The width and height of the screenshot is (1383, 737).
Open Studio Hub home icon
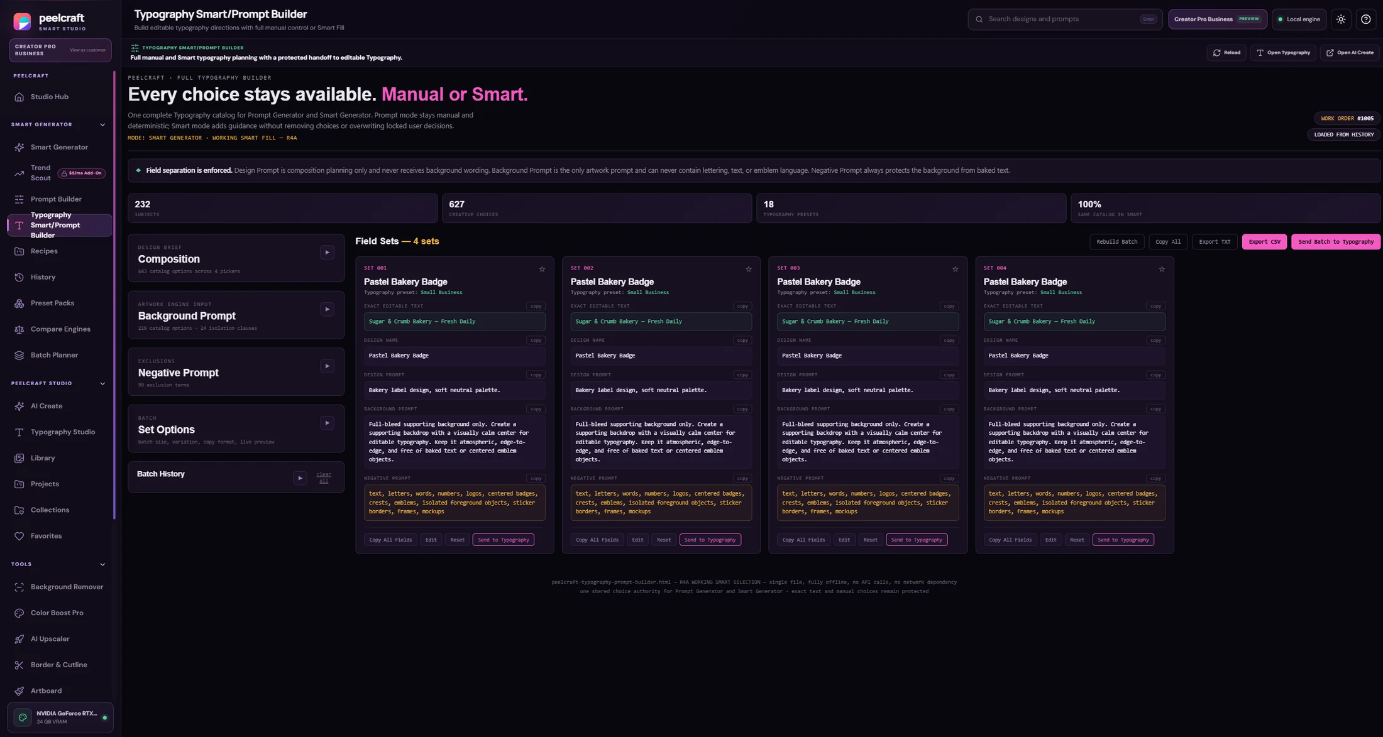(x=19, y=97)
